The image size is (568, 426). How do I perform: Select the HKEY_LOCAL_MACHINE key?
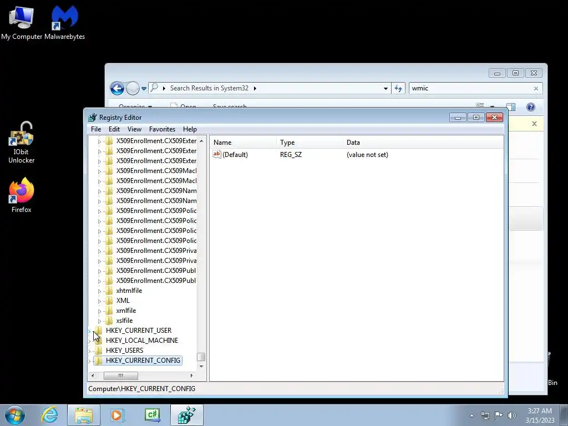click(x=142, y=340)
